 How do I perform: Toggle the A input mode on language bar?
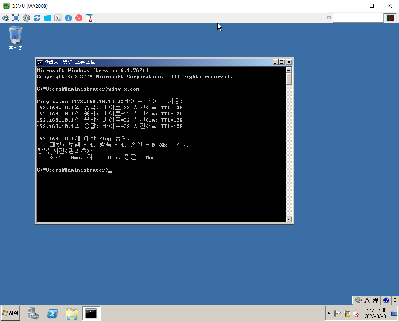click(367, 300)
